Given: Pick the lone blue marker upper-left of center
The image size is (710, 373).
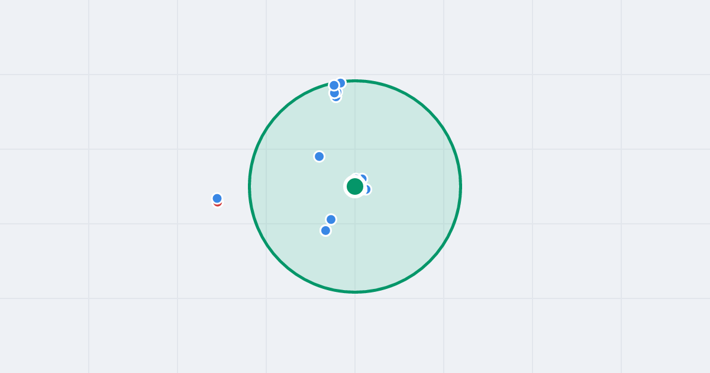Looking at the screenshot, I should tap(319, 156).
